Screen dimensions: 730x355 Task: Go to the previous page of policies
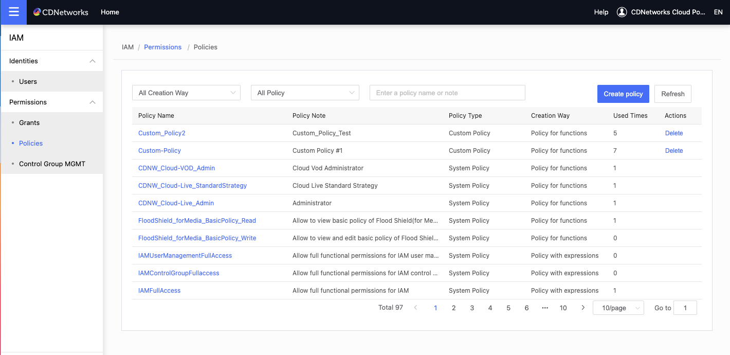(x=415, y=307)
